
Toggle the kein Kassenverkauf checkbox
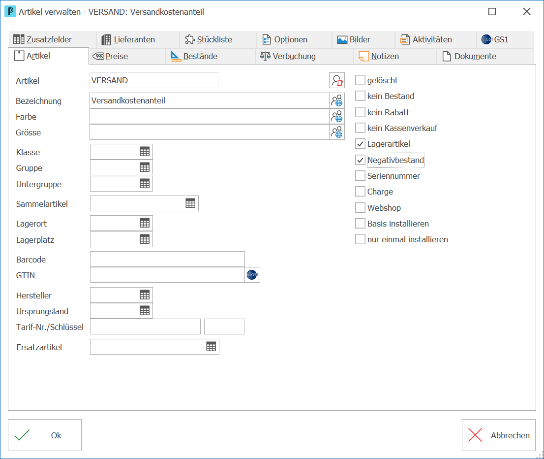point(360,128)
